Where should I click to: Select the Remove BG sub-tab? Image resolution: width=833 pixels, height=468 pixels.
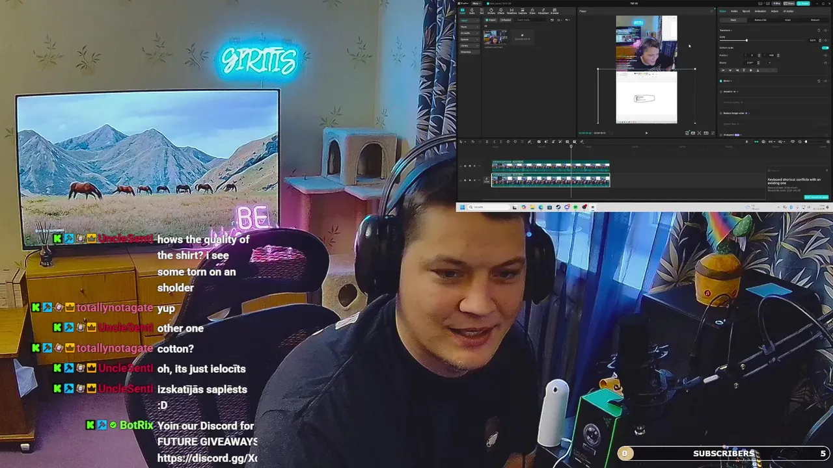[x=761, y=20]
